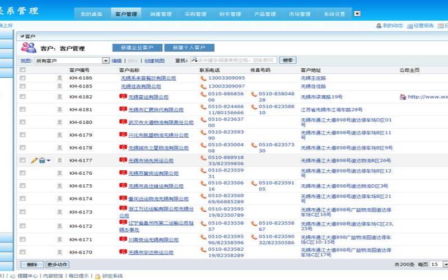Click the customers people icon beside 客户管理 heading
448x280 pixels.
(29, 48)
